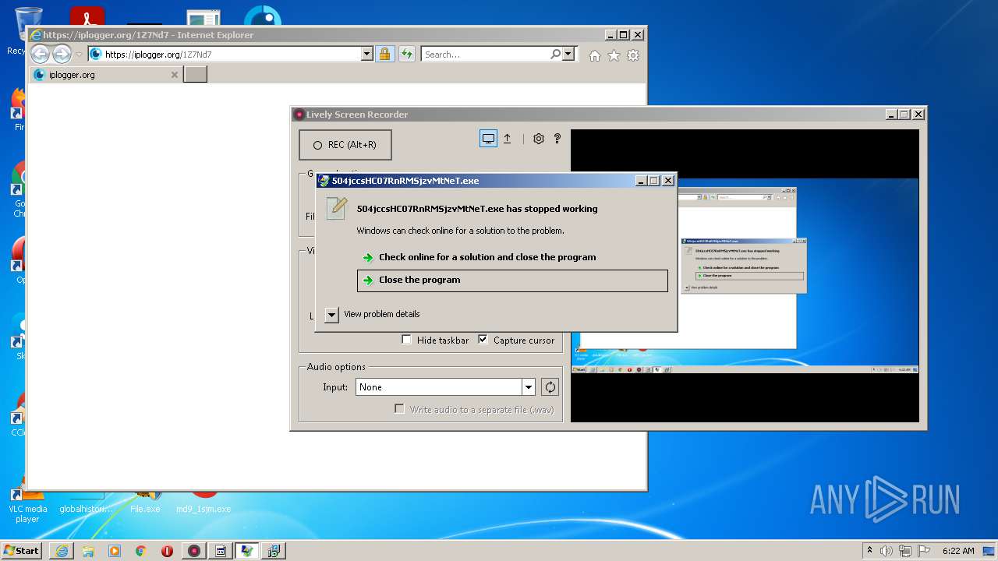Open Internet Explorer Favorites star
The height and width of the screenshot is (561, 998).
coord(614,55)
